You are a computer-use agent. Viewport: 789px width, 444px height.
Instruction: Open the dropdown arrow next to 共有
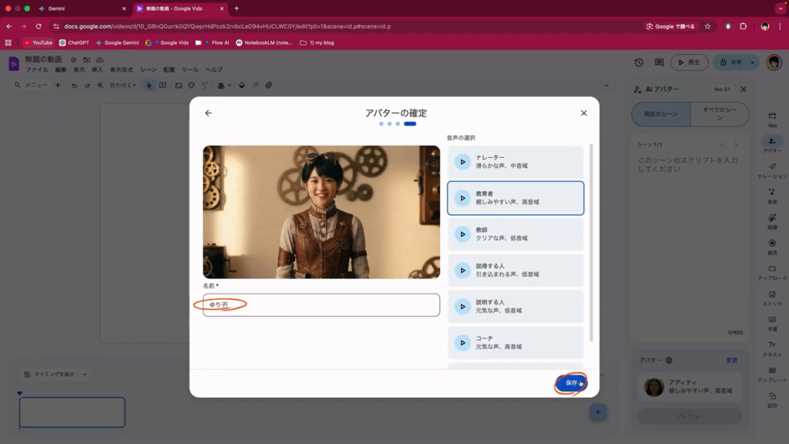pos(753,62)
